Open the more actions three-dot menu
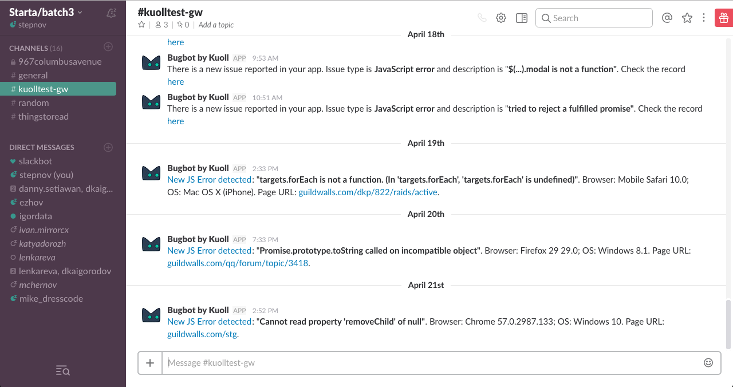The image size is (733, 387). [704, 18]
